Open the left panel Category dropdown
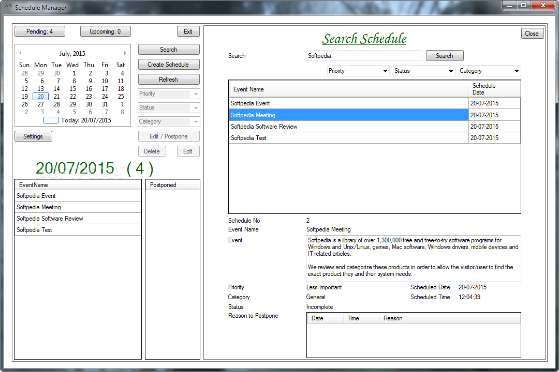The width and height of the screenshot is (559, 372). [x=169, y=121]
